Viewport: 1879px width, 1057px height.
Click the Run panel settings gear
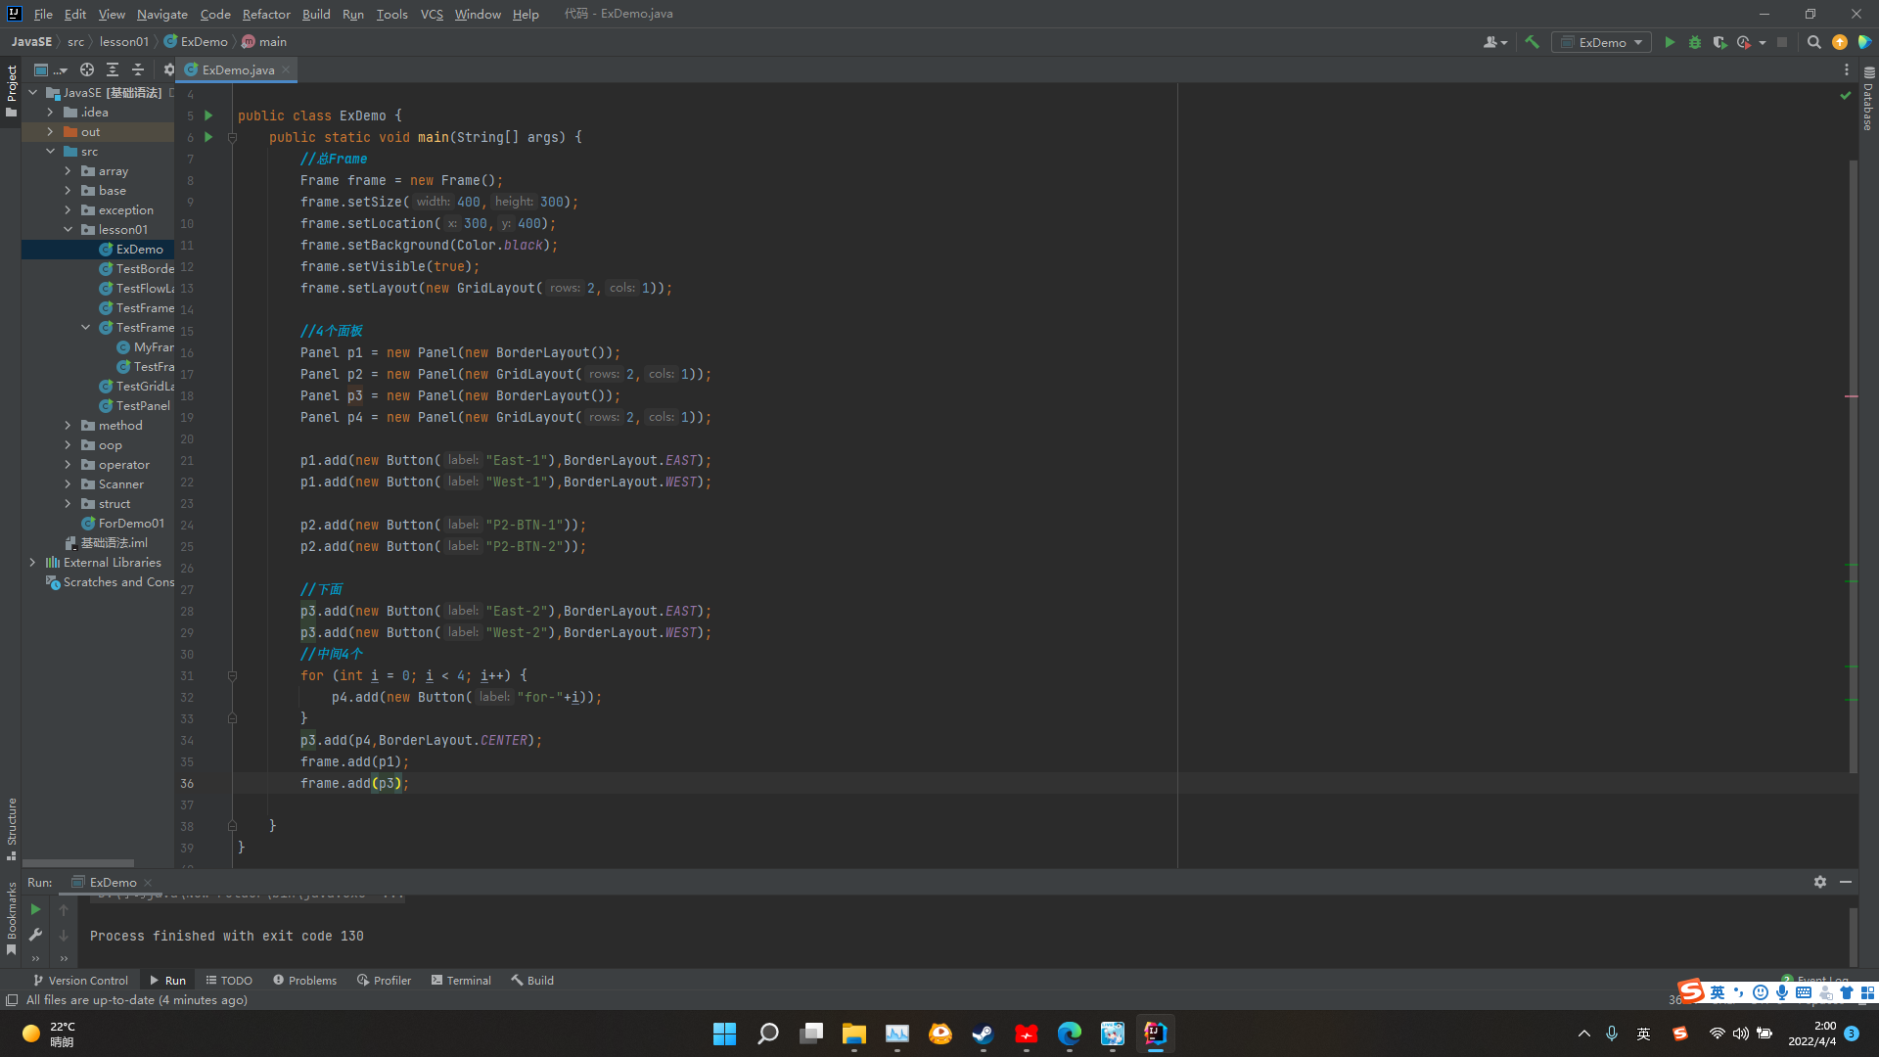(1819, 882)
